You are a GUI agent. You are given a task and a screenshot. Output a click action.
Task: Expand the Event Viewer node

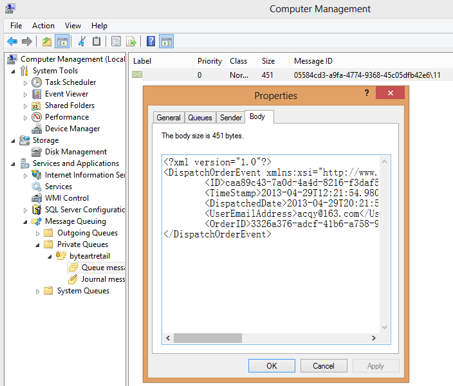(x=25, y=95)
